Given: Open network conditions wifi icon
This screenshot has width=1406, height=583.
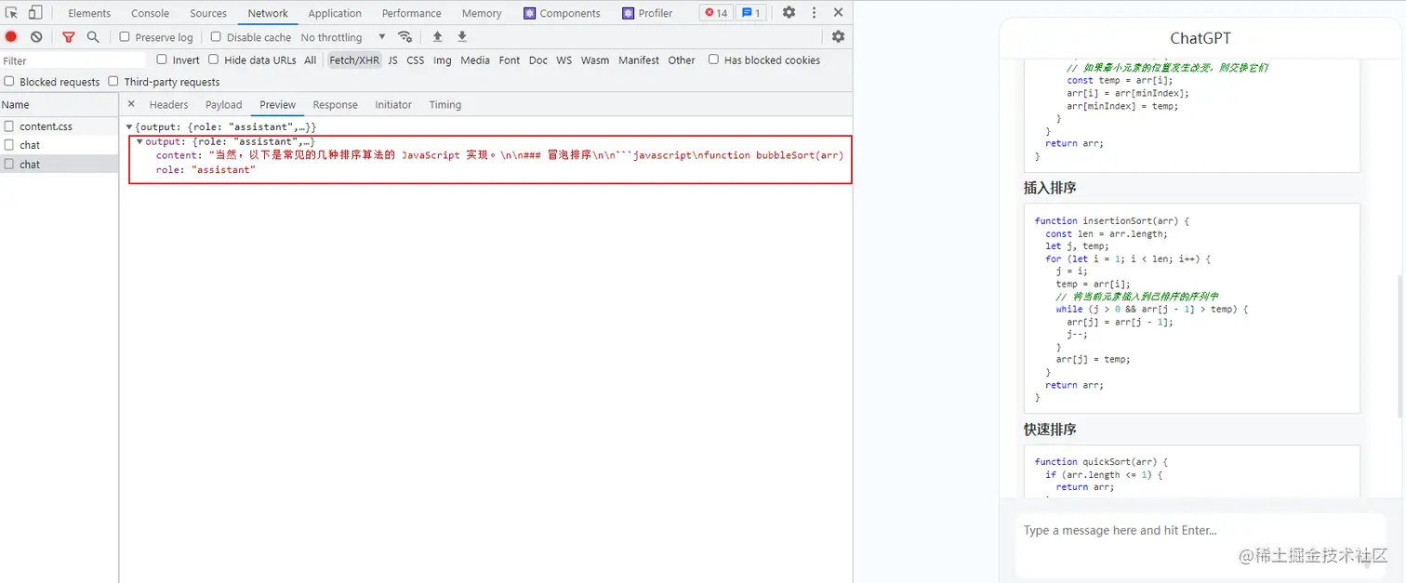Looking at the screenshot, I should [405, 37].
